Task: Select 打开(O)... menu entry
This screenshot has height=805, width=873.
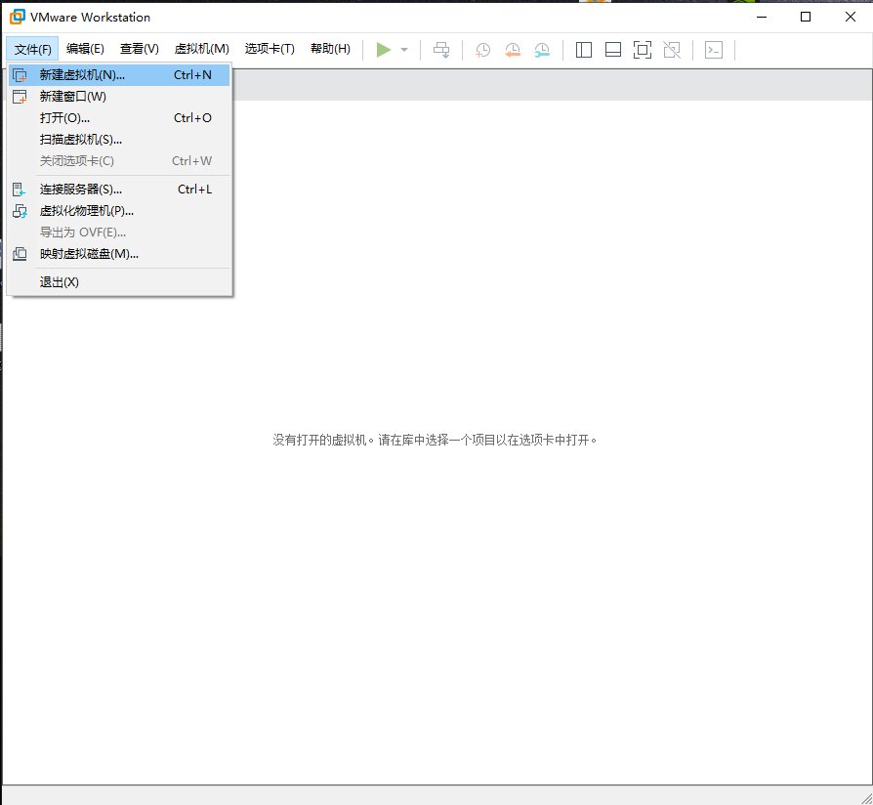Action: [x=119, y=118]
